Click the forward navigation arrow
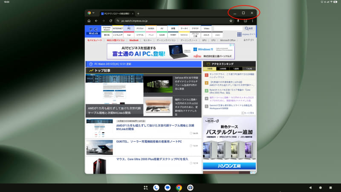 pos(104,21)
